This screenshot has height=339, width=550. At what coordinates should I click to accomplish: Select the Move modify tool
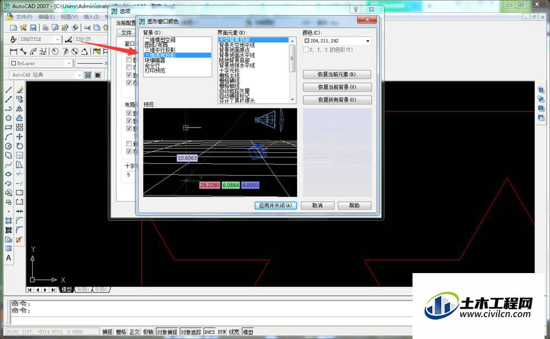(20, 137)
